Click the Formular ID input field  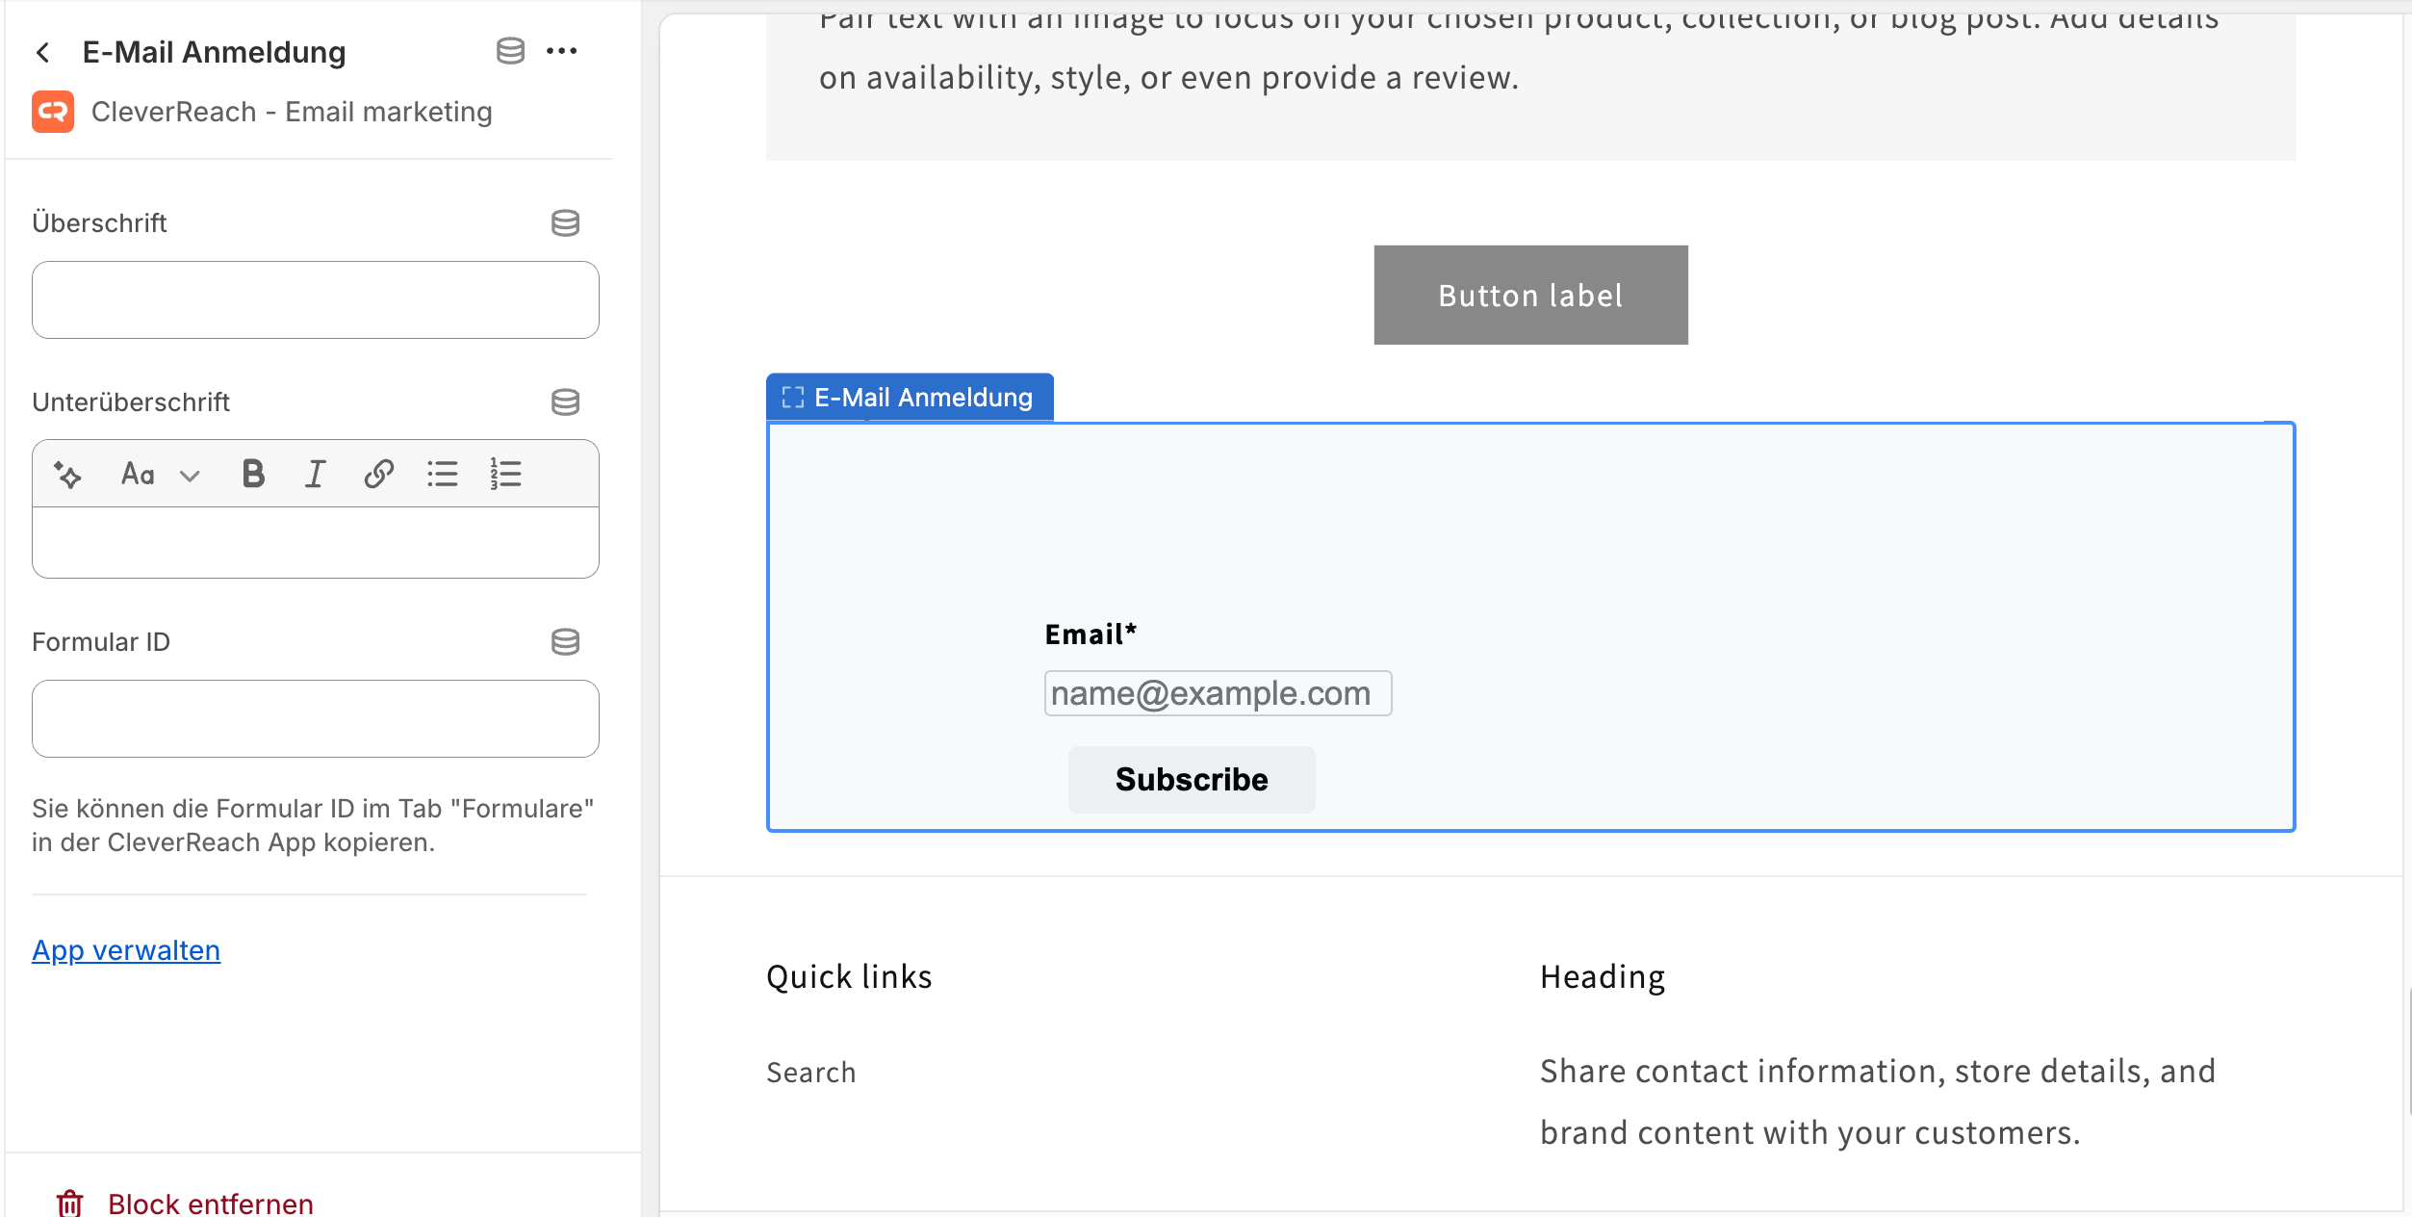(x=316, y=718)
